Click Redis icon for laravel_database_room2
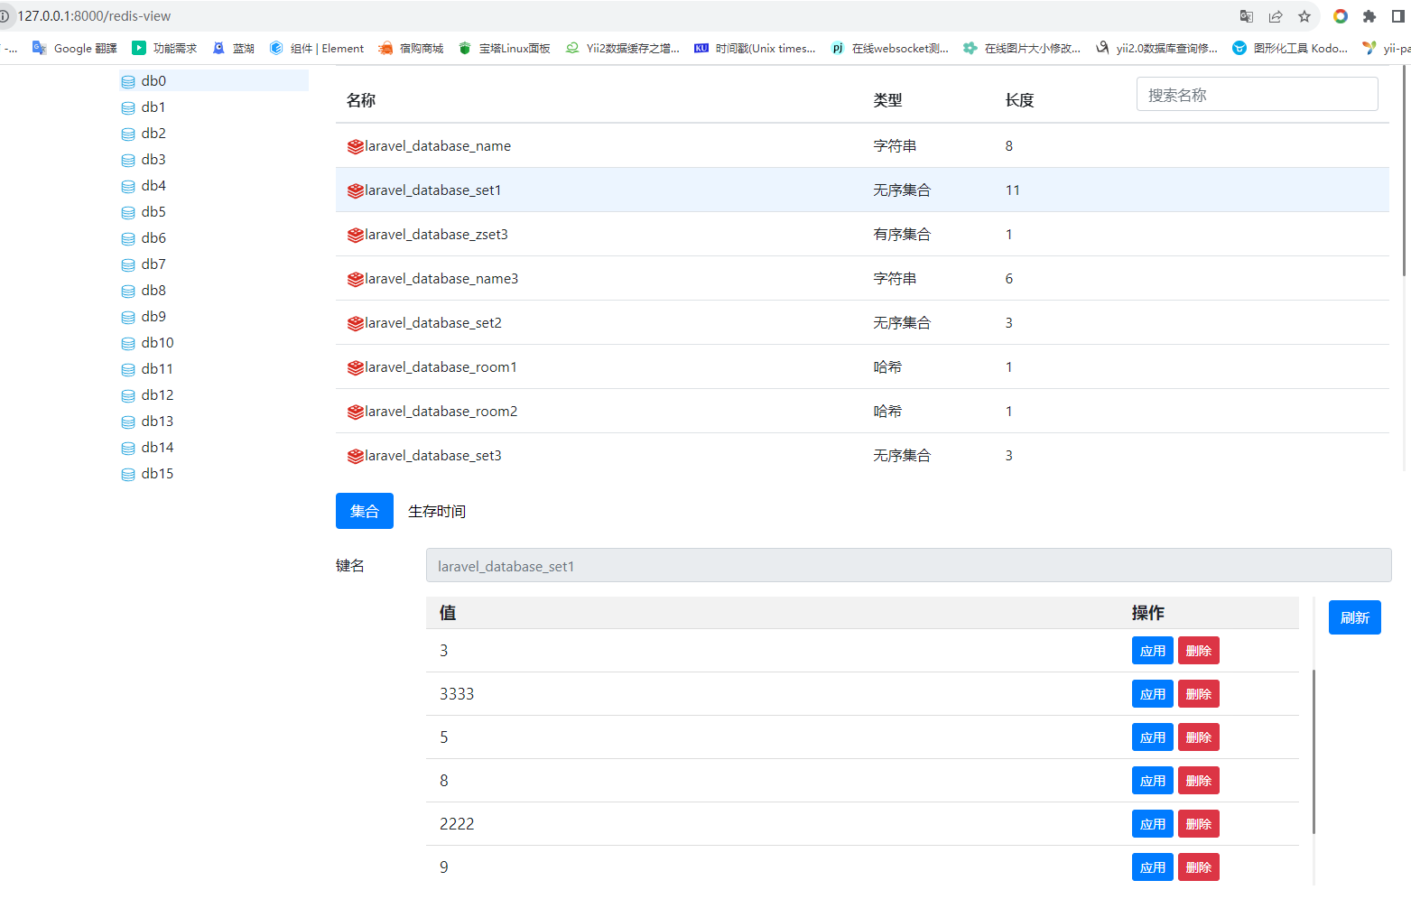The height and width of the screenshot is (899, 1411). (356, 412)
